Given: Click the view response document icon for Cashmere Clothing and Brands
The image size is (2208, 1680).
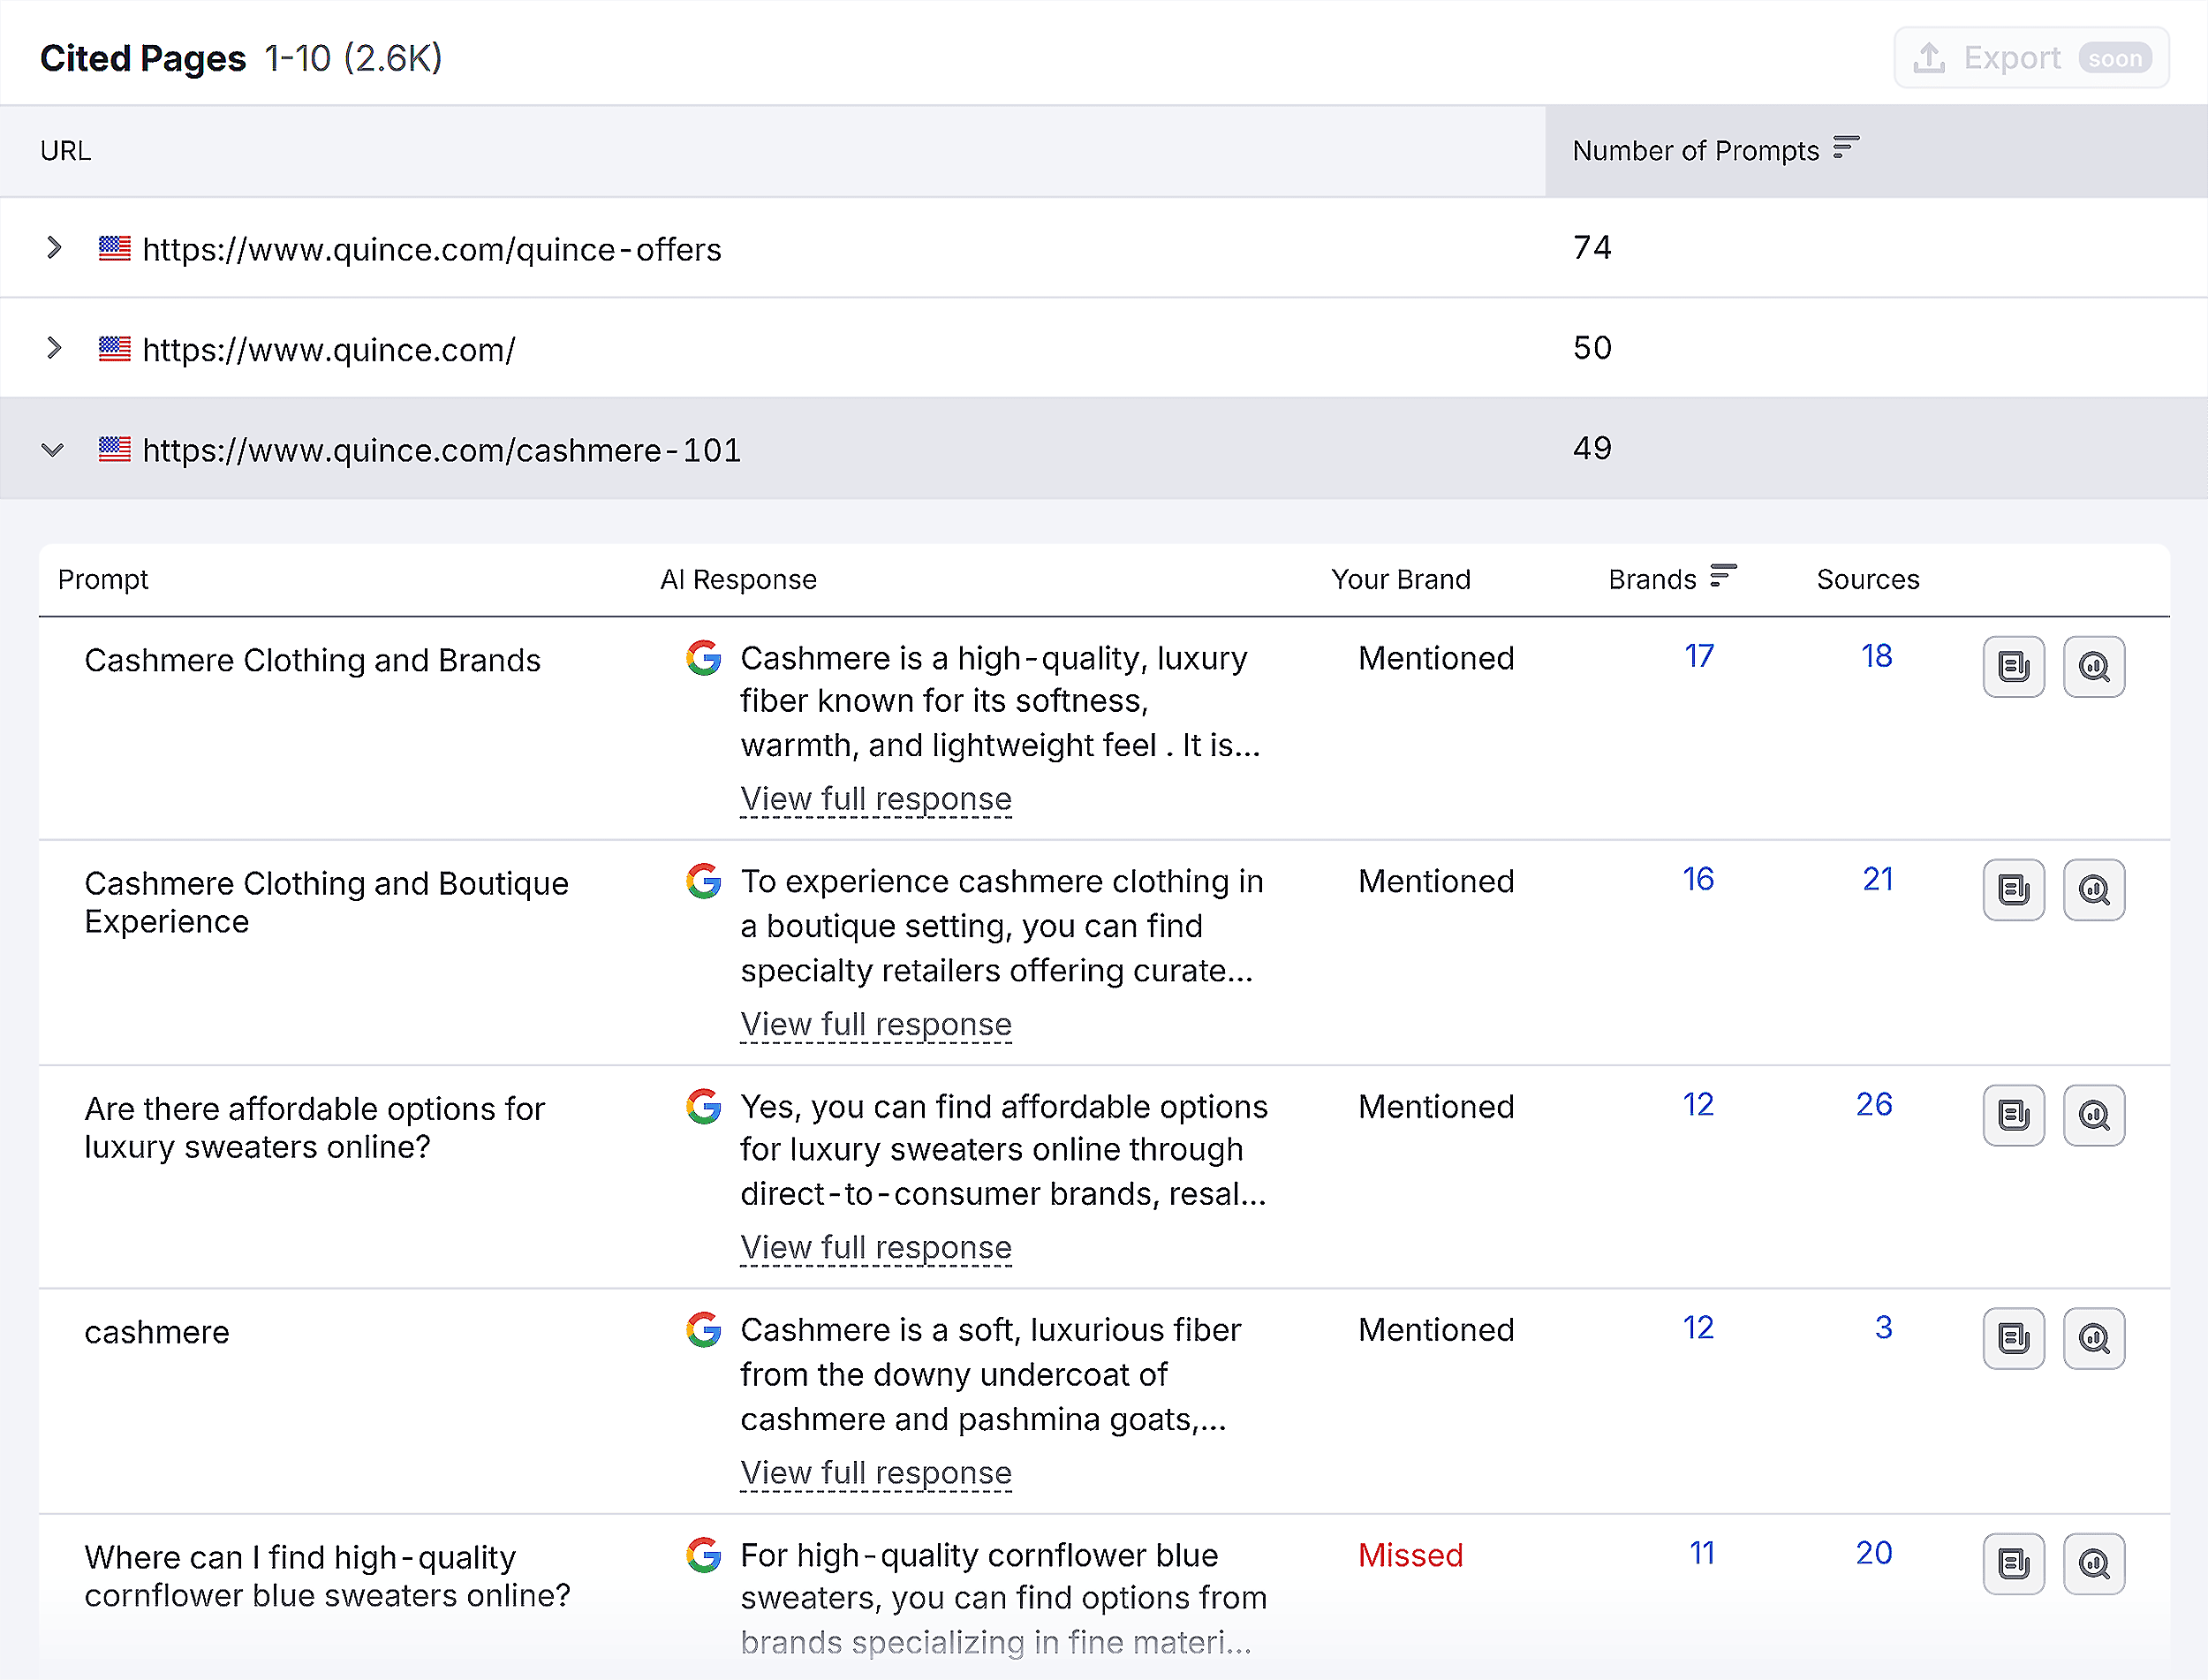Looking at the screenshot, I should [2013, 667].
